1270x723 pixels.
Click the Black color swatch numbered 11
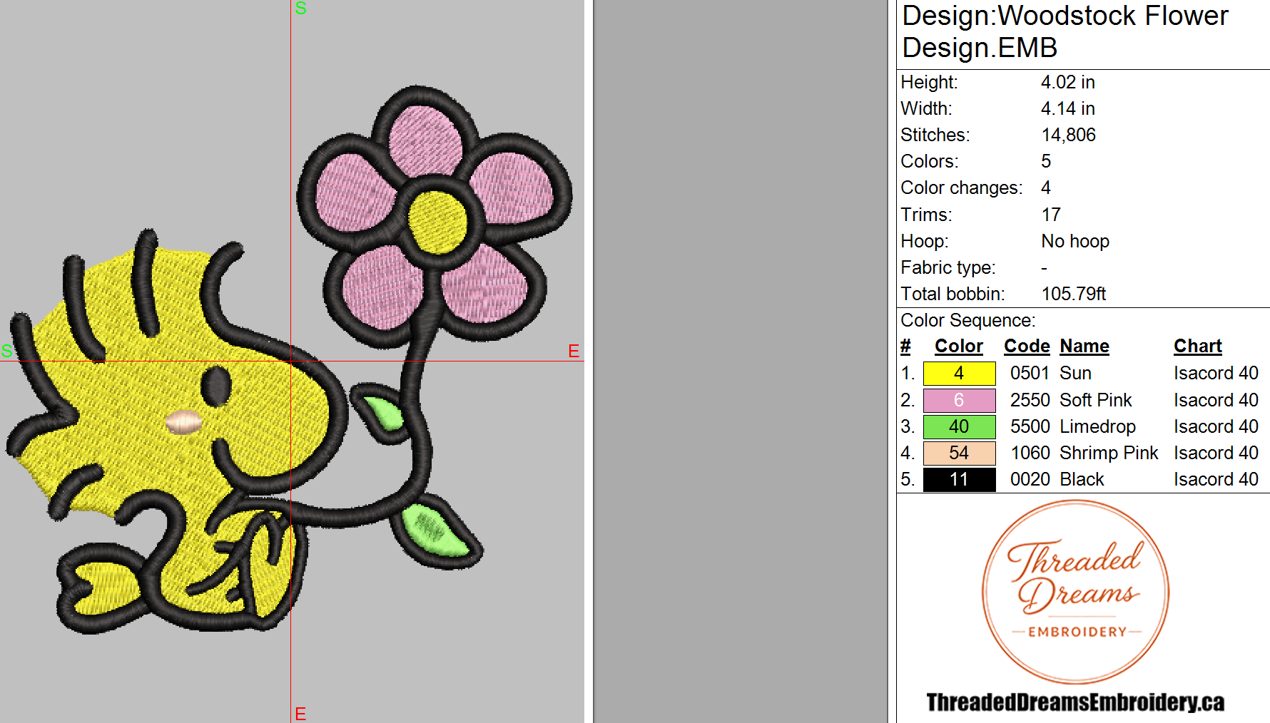tap(959, 479)
